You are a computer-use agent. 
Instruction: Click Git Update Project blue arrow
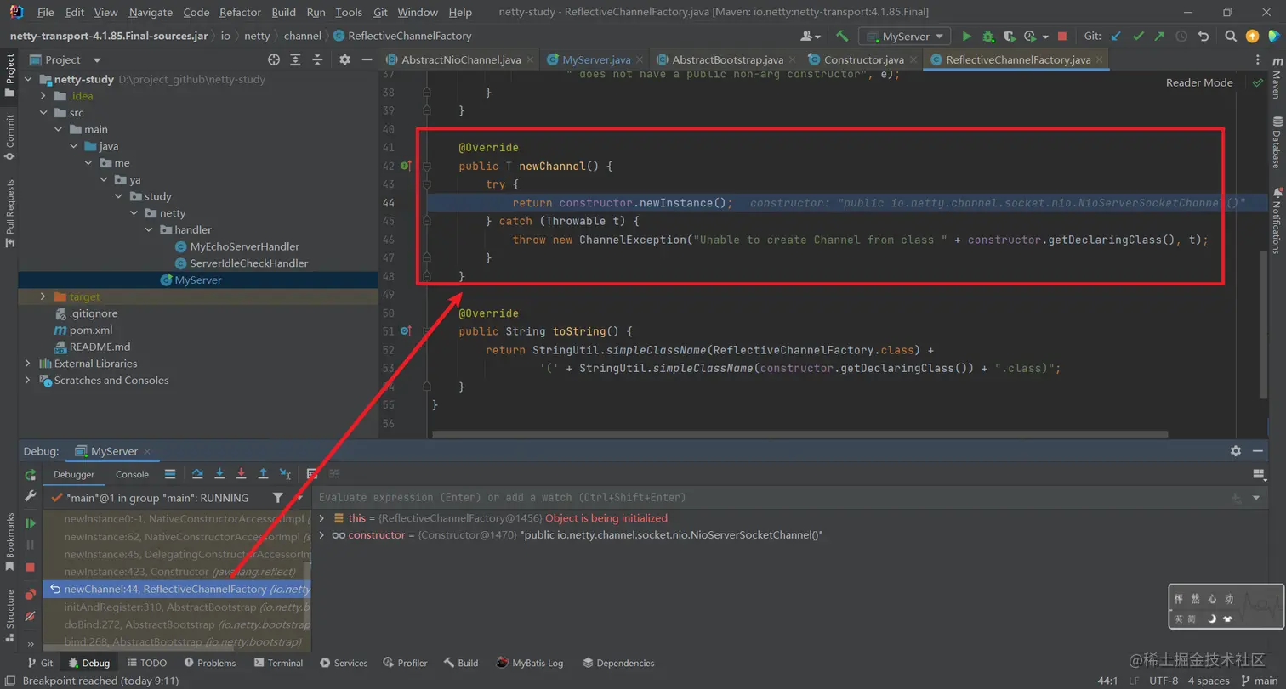1116,36
